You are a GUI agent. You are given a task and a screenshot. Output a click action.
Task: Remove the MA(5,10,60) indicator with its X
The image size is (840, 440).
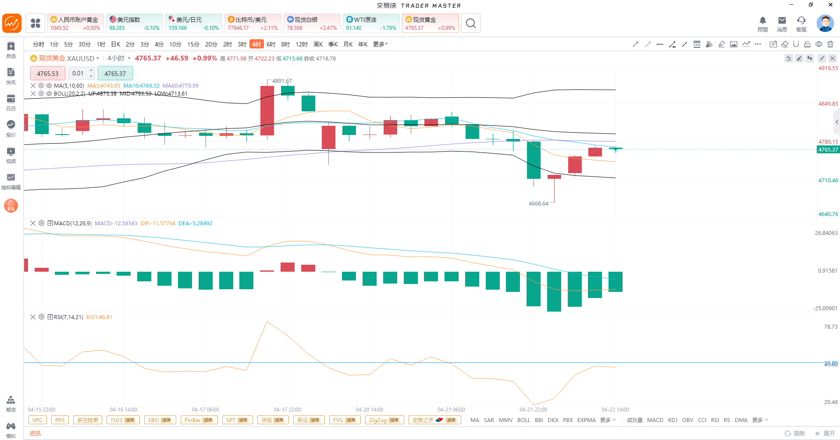coord(33,86)
